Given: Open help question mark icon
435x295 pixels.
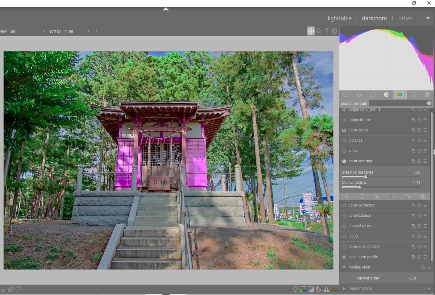Looking at the screenshot, I should click(326, 31).
